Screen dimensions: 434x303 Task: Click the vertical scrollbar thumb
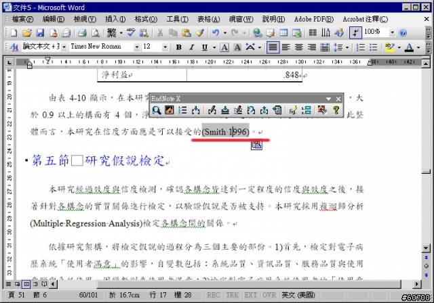(426, 172)
